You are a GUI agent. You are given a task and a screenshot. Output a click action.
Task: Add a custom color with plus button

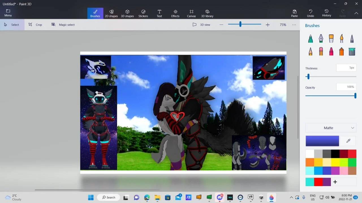[335, 182]
